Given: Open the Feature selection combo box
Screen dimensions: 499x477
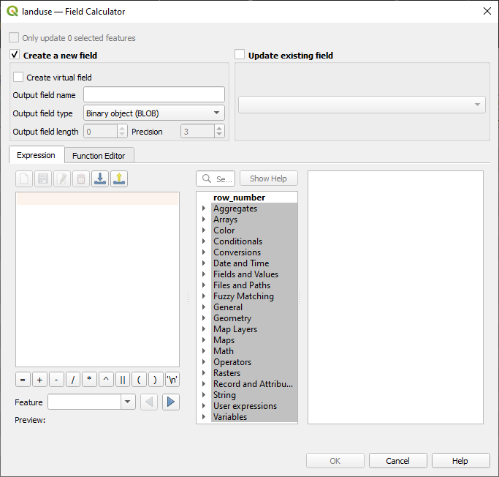Looking at the screenshot, I should pyautogui.click(x=91, y=402).
